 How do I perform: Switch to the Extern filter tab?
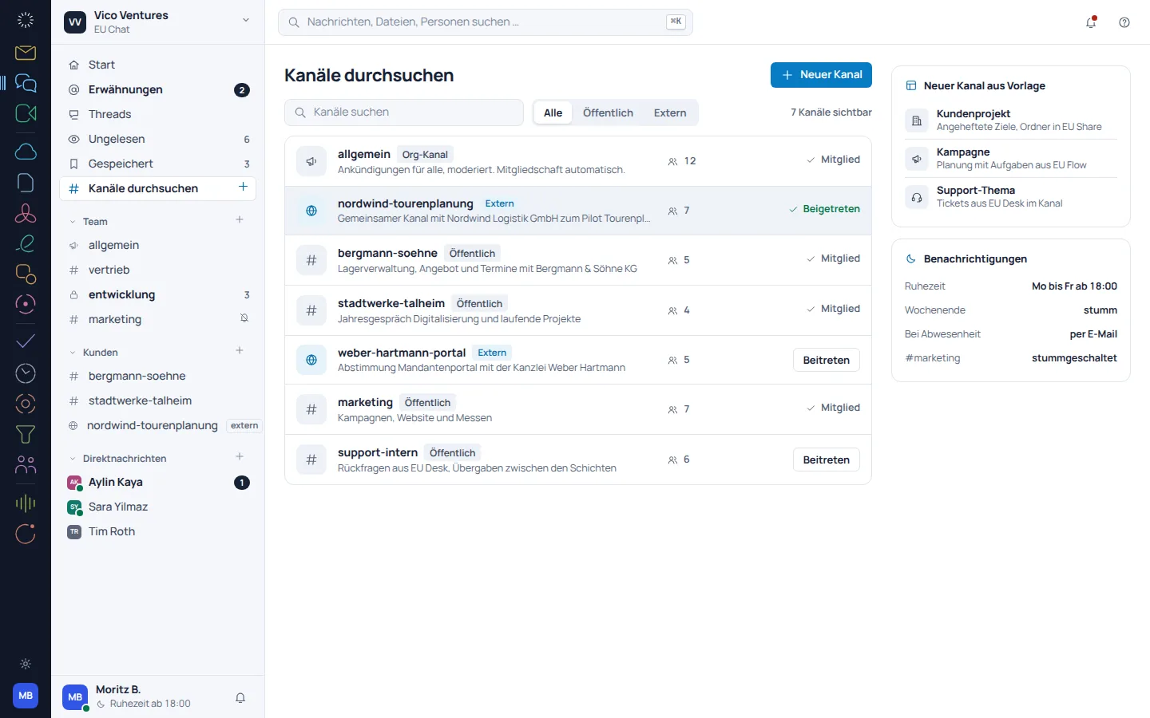coord(670,112)
